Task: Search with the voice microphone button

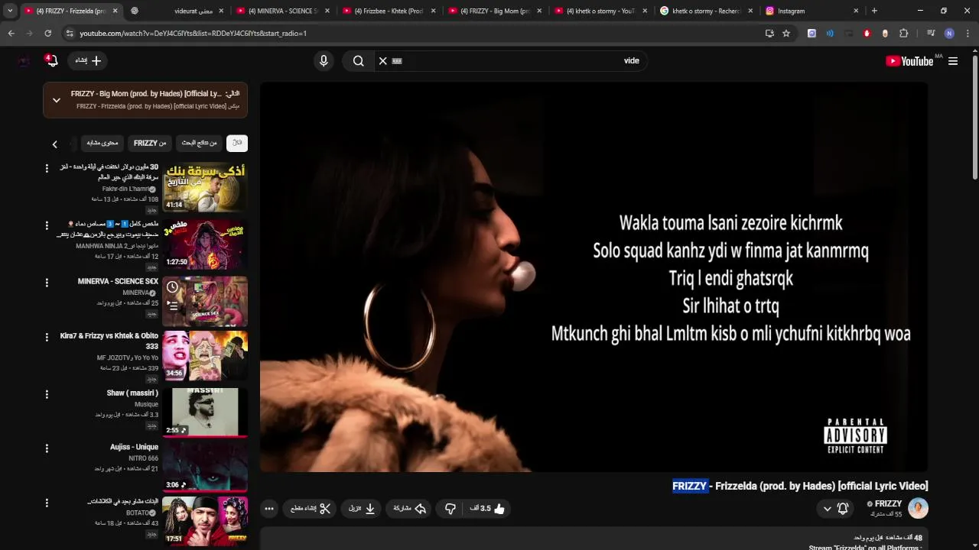Action: pos(324,61)
